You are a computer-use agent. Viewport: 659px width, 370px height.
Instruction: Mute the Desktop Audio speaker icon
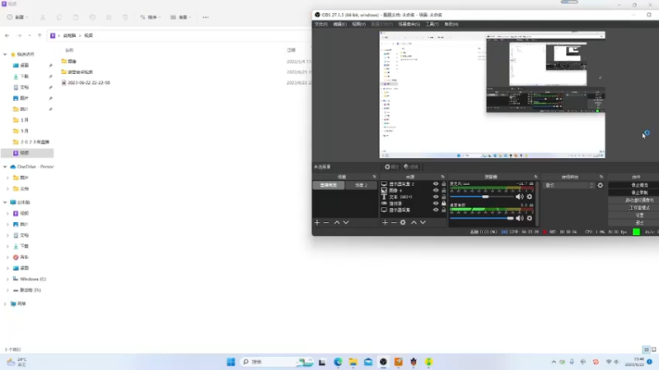point(520,218)
